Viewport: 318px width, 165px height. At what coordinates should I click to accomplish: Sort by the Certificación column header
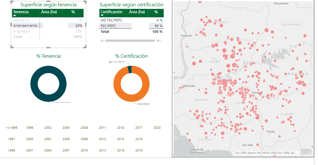[x=111, y=12]
